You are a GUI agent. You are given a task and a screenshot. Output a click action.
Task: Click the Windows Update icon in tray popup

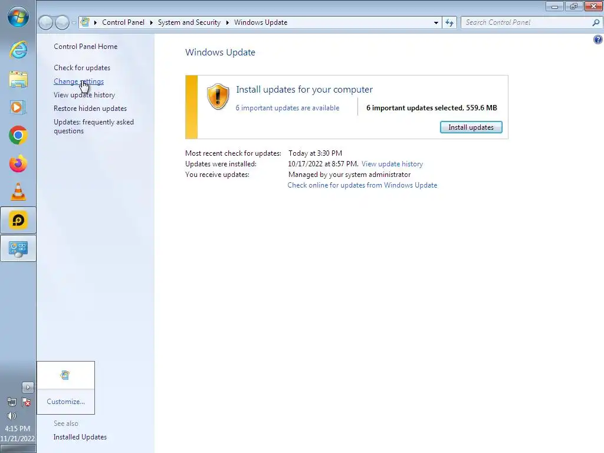click(65, 375)
